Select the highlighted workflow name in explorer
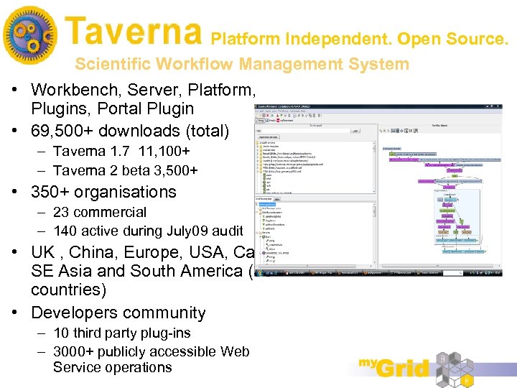The width and height of the screenshot is (517, 388). (267, 205)
